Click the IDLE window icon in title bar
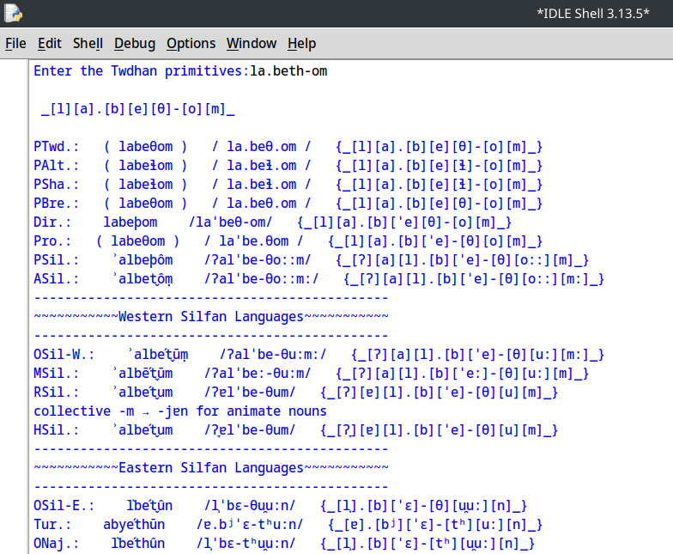Image resolution: width=673 pixels, height=554 pixels. coord(14,13)
